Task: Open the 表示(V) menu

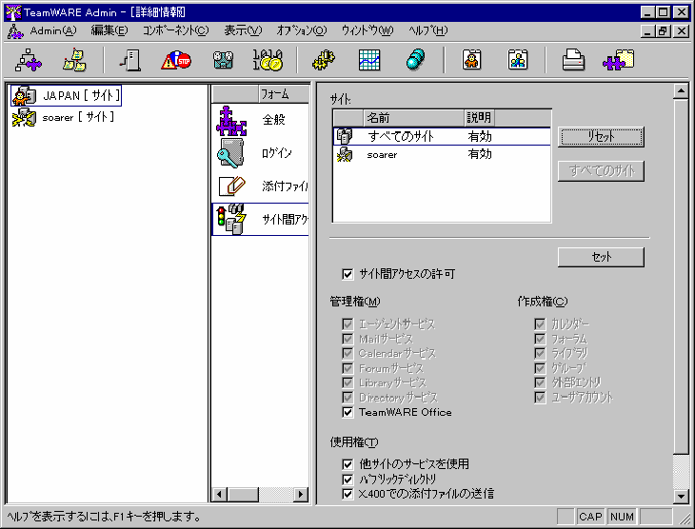Action: pyautogui.click(x=243, y=30)
